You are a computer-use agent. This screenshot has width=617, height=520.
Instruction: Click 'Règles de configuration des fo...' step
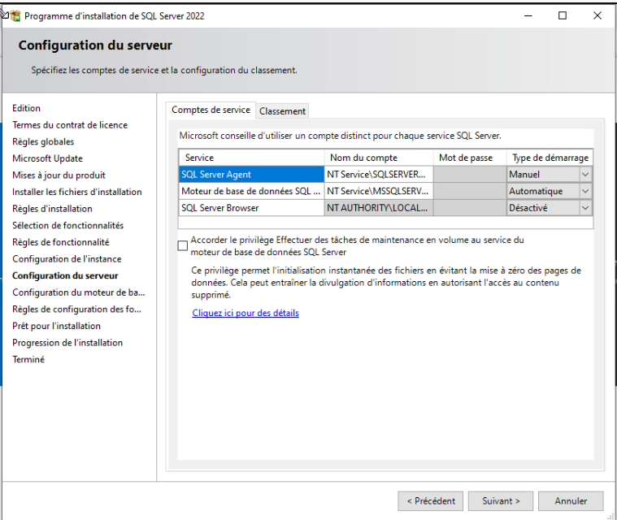click(76, 310)
